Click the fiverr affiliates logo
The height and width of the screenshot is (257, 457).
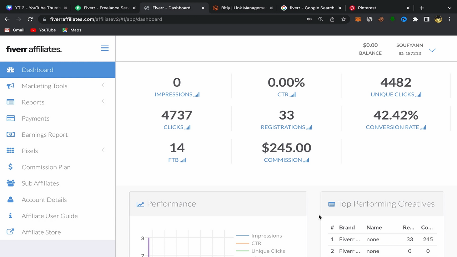pos(34,49)
